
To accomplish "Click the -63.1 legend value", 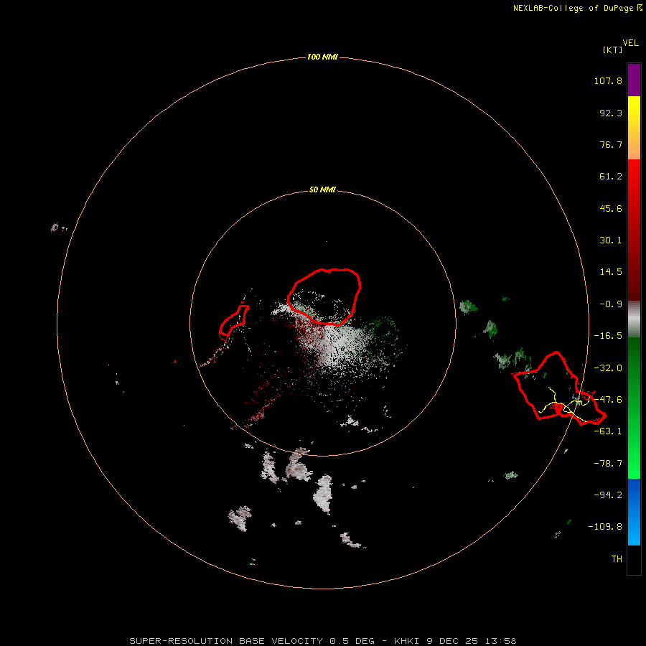I will [x=608, y=431].
